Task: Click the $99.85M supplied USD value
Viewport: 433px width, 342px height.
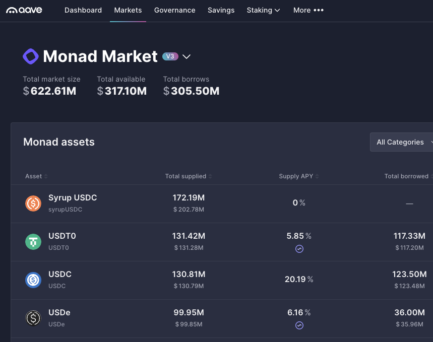Action: point(189,324)
